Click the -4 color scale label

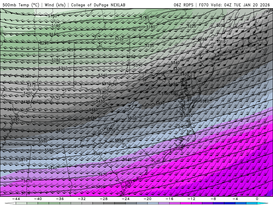235,199
